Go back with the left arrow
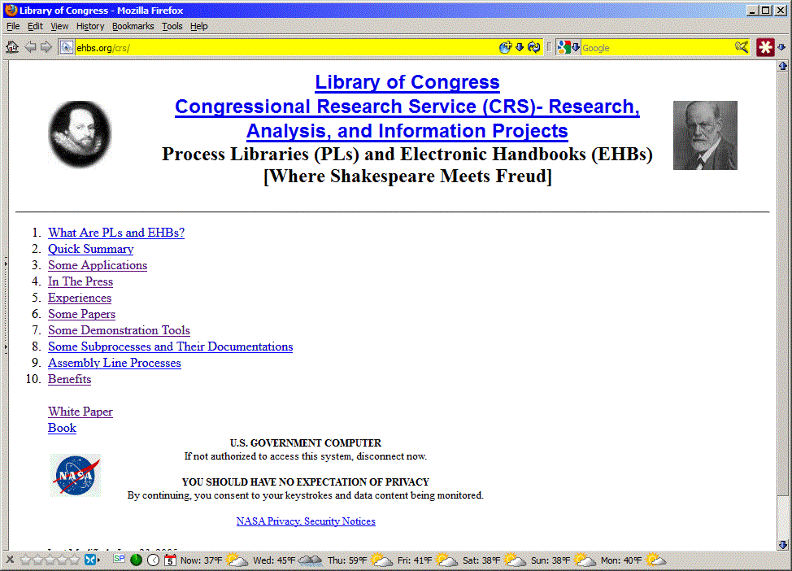The width and height of the screenshot is (792, 571). click(x=30, y=47)
